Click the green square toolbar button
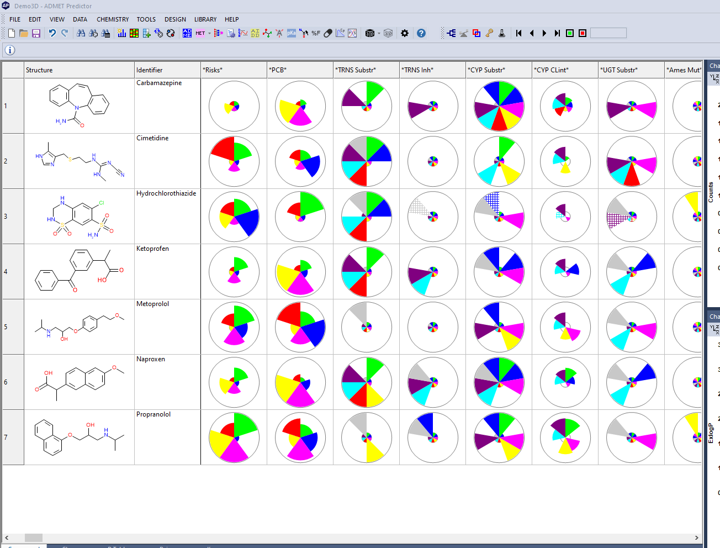Image resolution: width=720 pixels, height=548 pixels. tap(570, 33)
